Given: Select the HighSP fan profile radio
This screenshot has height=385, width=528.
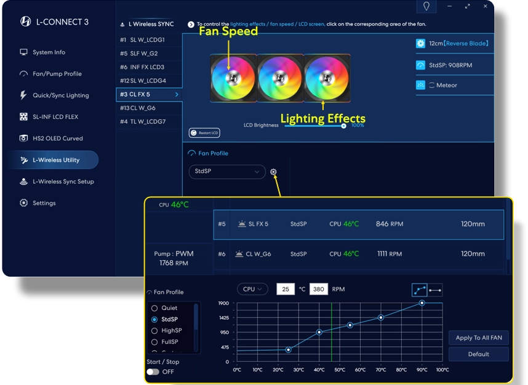Looking at the screenshot, I should [154, 330].
